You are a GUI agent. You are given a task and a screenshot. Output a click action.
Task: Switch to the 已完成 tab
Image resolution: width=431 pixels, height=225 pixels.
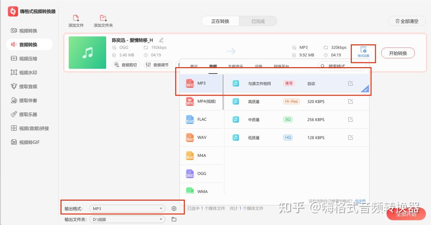(x=258, y=21)
